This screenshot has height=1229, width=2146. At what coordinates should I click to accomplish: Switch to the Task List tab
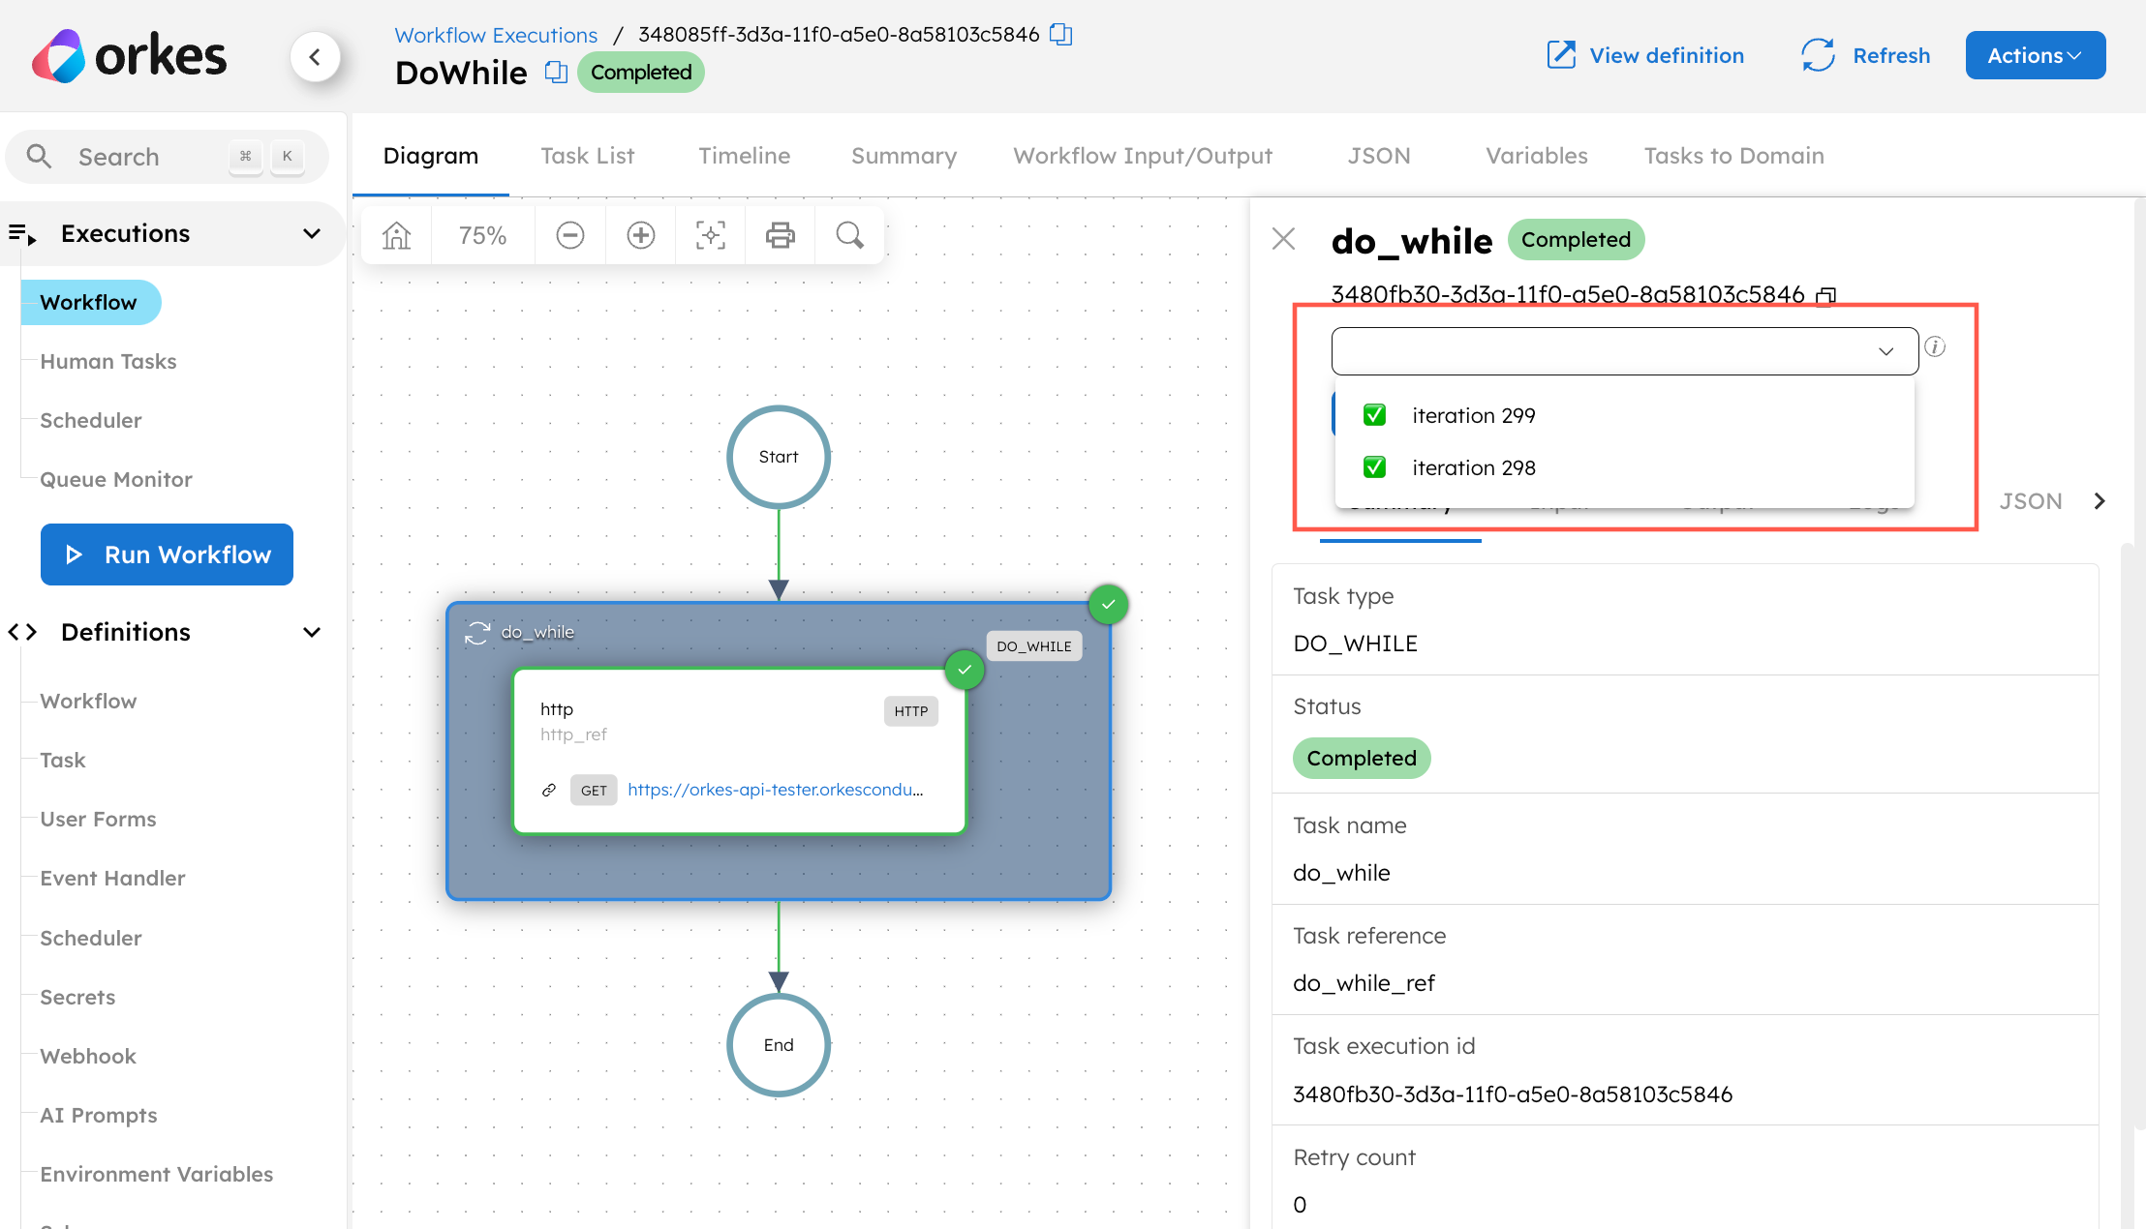pyautogui.click(x=587, y=155)
